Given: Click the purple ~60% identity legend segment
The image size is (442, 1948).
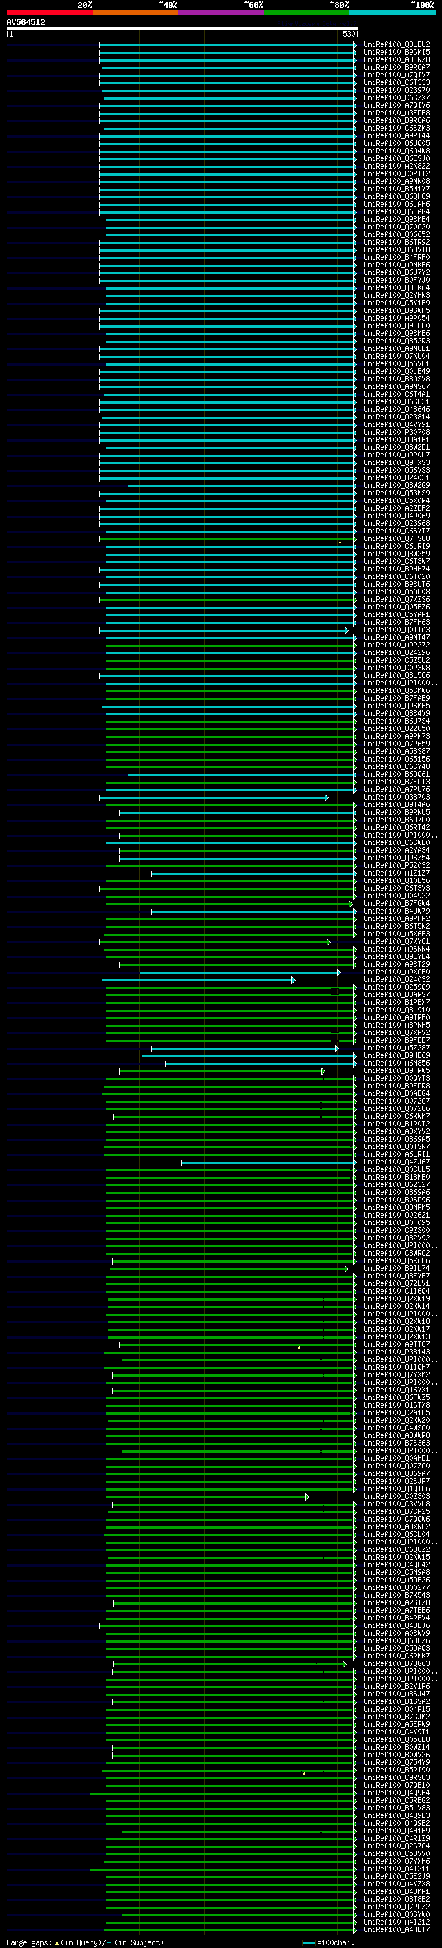Looking at the screenshot, I should tap(222, 12).
